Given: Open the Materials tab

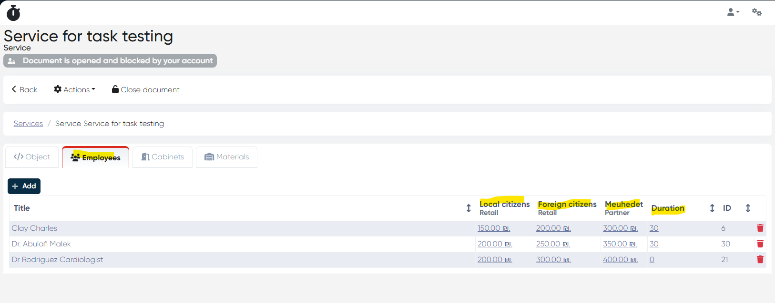Looking at the screenshot, I should (227, 157).
